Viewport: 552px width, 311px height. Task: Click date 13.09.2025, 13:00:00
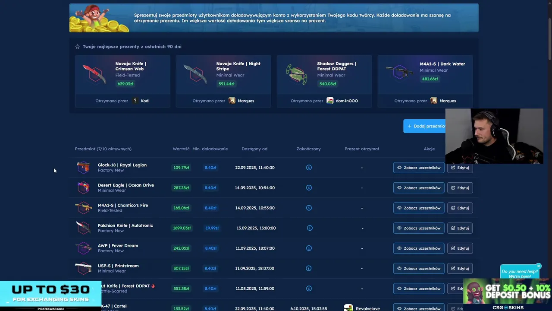[256, 228]
